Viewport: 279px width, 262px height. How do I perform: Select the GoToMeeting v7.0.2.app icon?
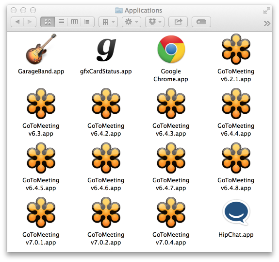pyautogui.click(x=106, y=212)
